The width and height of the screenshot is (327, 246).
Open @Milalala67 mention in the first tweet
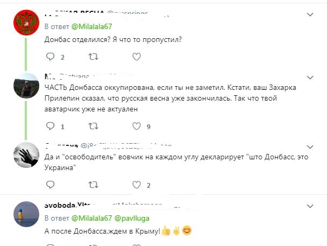91,26
